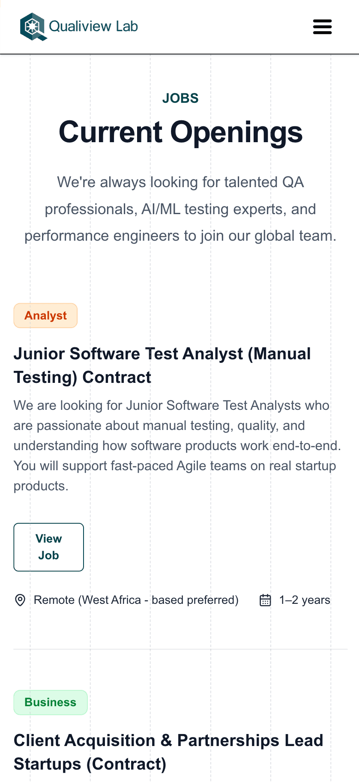This screenshot has height=782, width=359.
Task: Click the Qualiview Lab hexagon logo icon
Action: pos(33,27)
